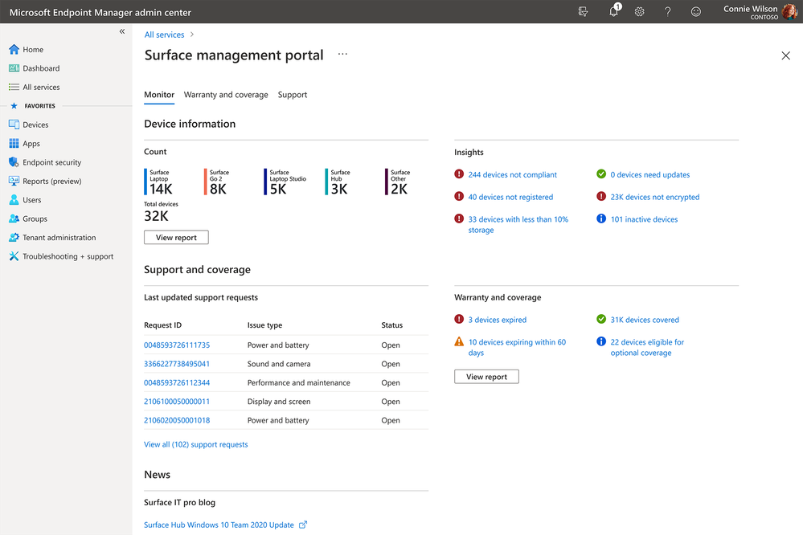Click the Surface Laptop 14K count tile
The height and width of the screenshot is (535, 803).
click(159, 182)
